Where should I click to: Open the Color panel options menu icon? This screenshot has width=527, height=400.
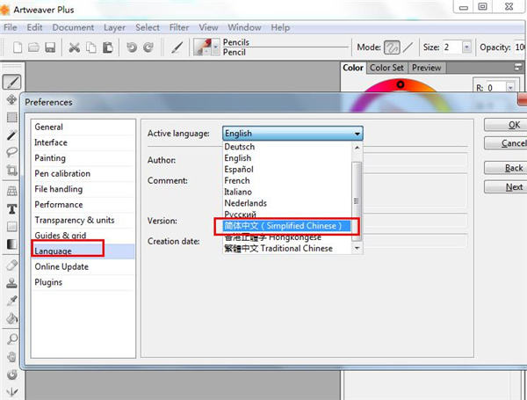(x=518, y=67)
